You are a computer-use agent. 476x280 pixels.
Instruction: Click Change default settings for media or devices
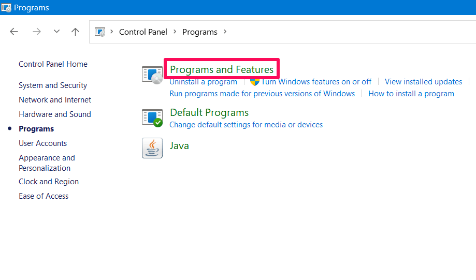click(246, 125)
